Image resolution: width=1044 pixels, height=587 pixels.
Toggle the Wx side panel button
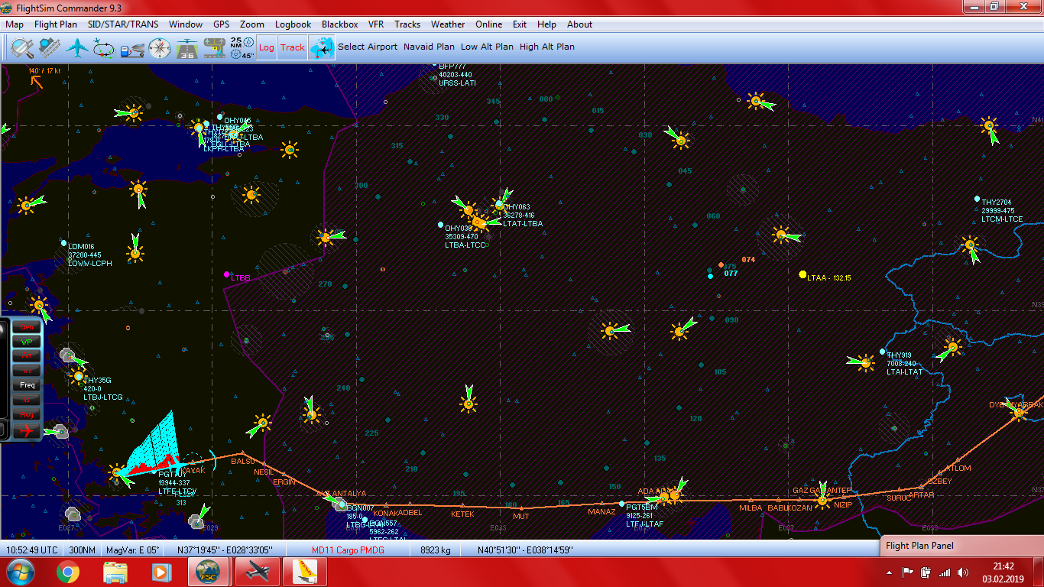(x=27, y=371)
